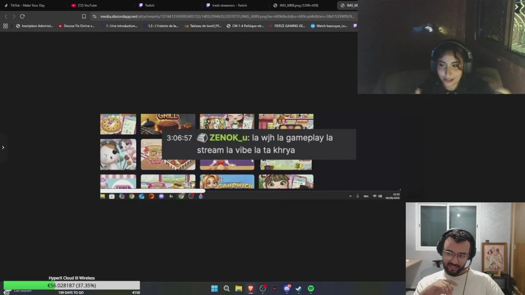The height and width of the screenshot is (295, 525).
Task: Open the FIERCE GAMING GE... bookmark
Action: (287, 26)
